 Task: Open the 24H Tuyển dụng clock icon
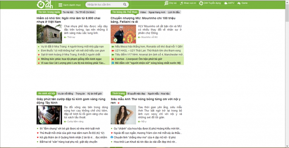click(x=201, y=3)
